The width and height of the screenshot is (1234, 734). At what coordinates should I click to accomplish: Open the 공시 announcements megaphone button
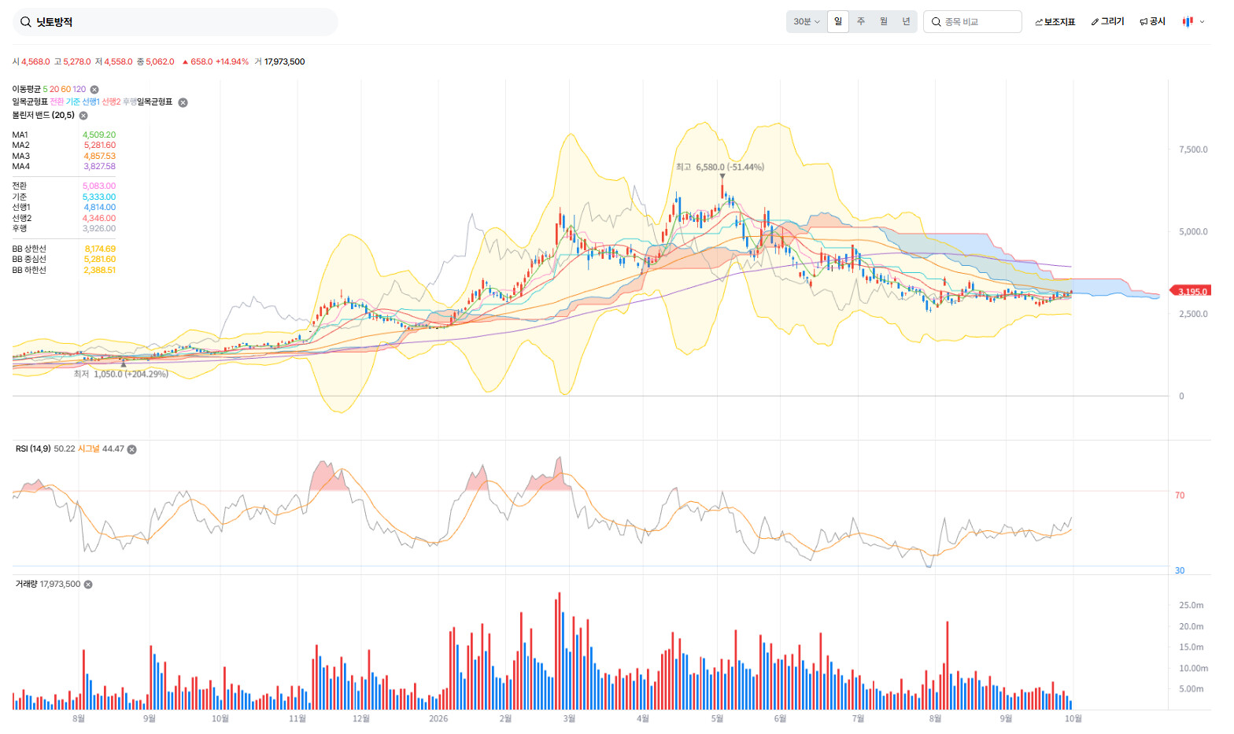coord(1152,22)
